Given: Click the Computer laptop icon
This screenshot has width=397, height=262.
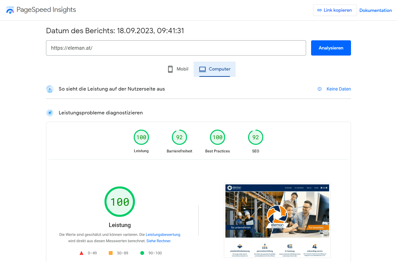Looking at the screenshot, I should tap(202, 69).
